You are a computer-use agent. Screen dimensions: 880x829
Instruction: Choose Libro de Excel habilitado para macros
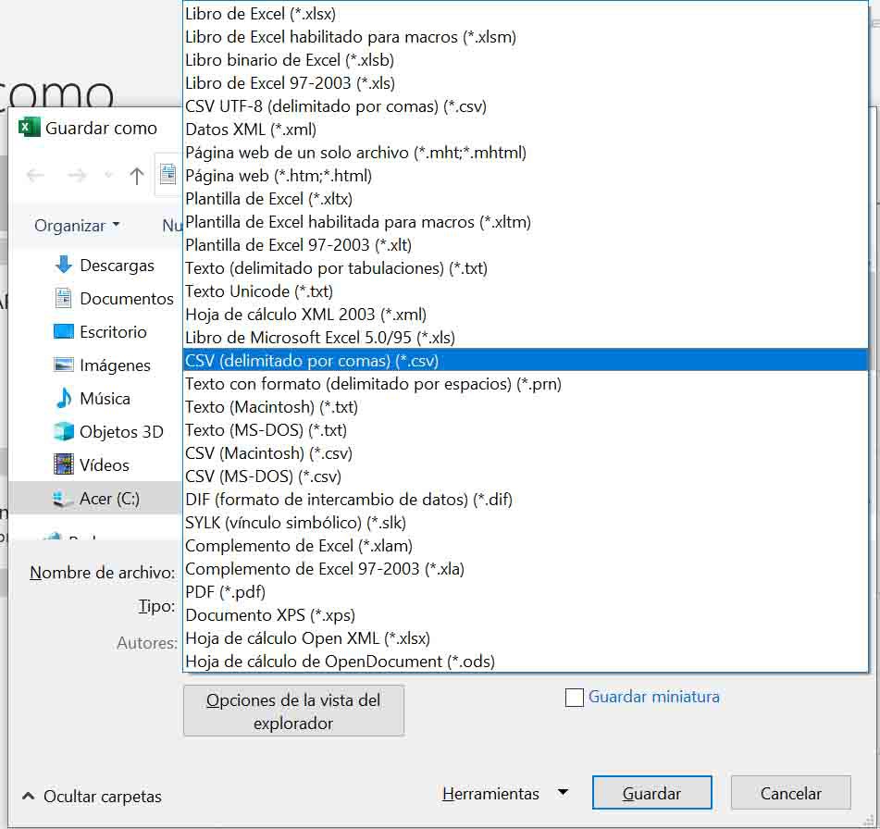tap(526, 37)
